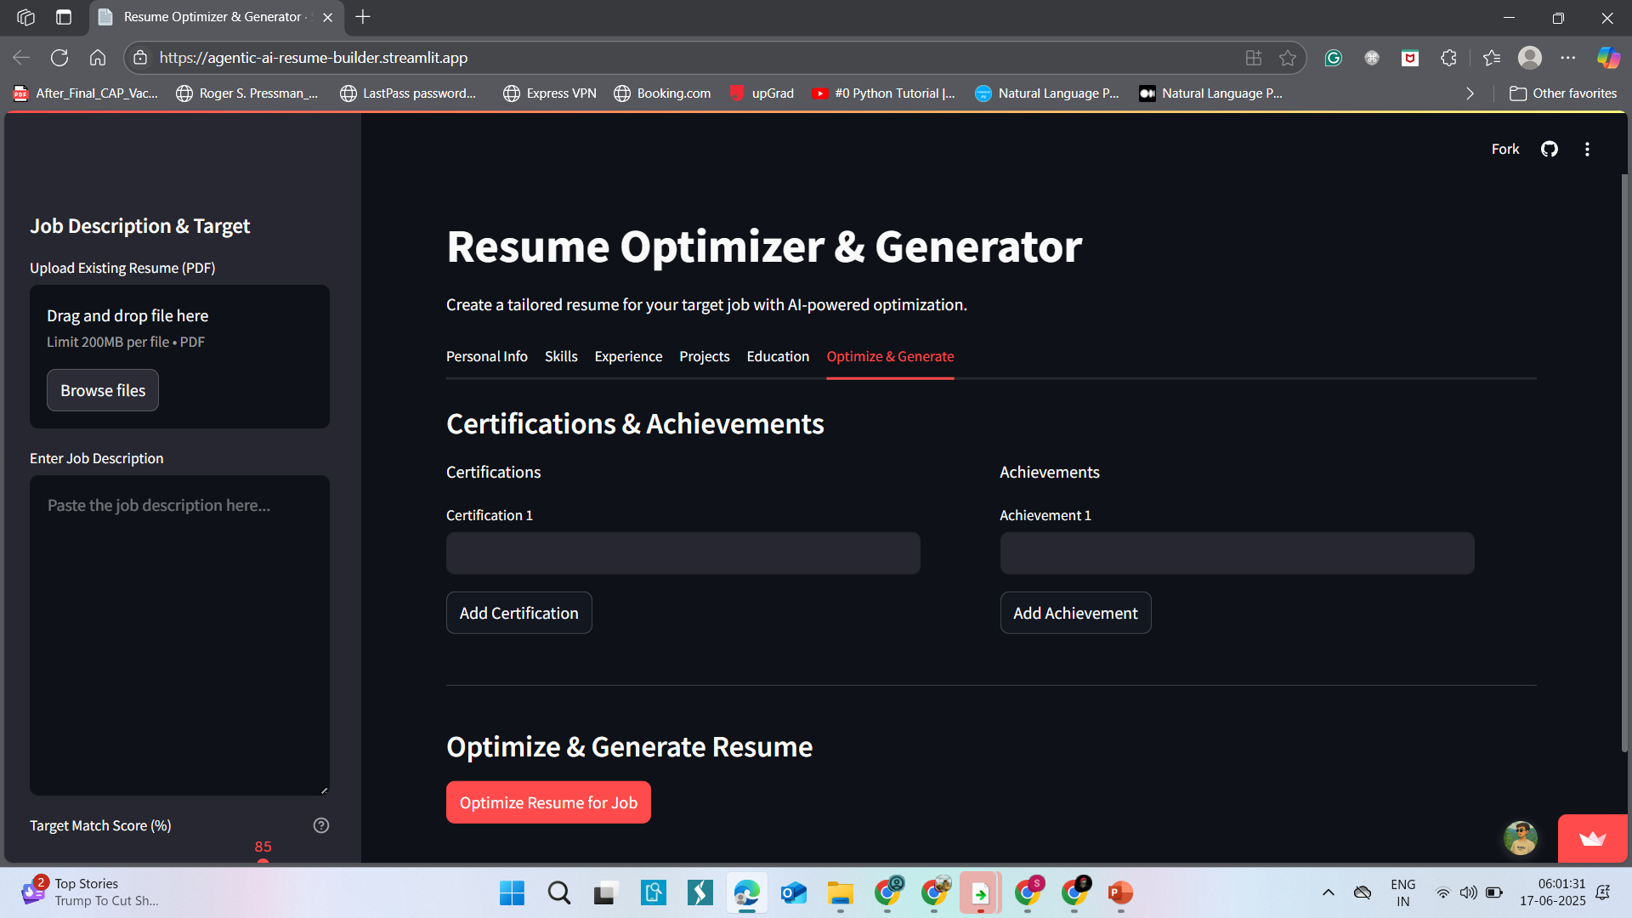The width and height of the screenshot is (1632, 918).
Task: Refresh the page with reload icon
Action: coord(59,58)
